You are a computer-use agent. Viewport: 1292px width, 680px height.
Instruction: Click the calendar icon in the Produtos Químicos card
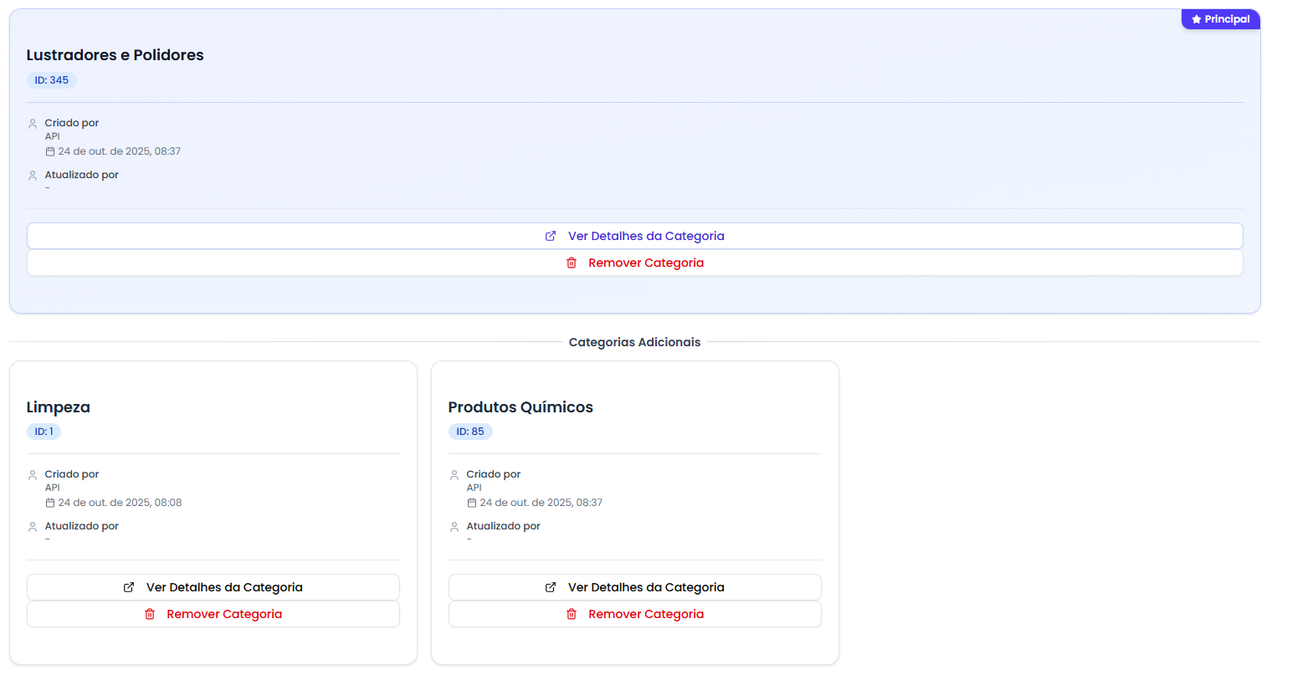coord(472,503)
